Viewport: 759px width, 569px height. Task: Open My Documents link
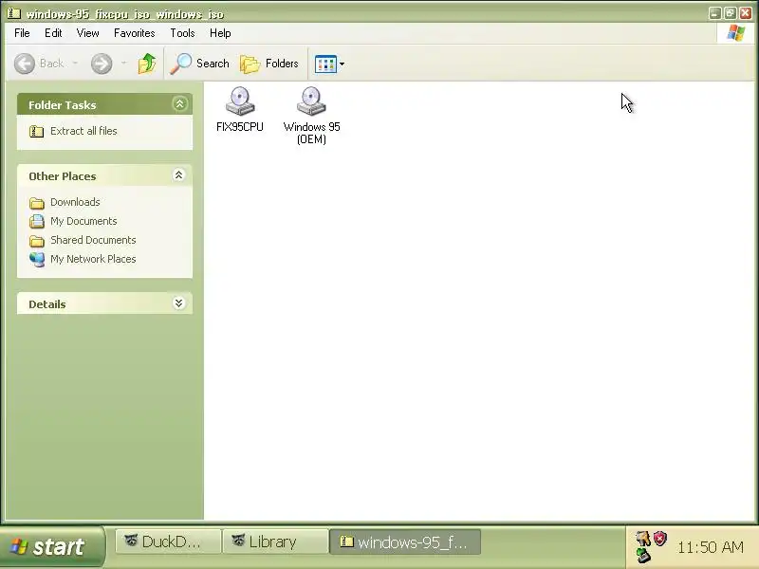tap(73, 221)
